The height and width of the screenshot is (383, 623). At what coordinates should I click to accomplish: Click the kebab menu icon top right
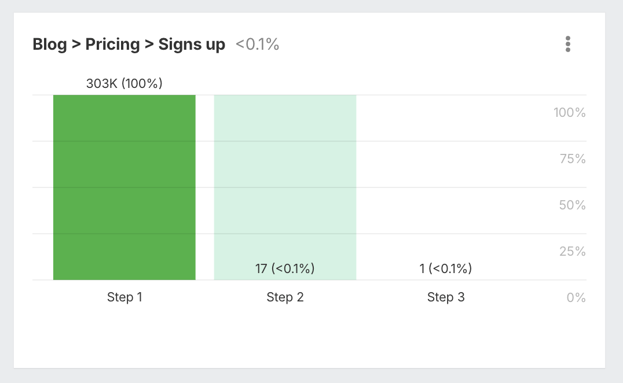coord(567,44)
